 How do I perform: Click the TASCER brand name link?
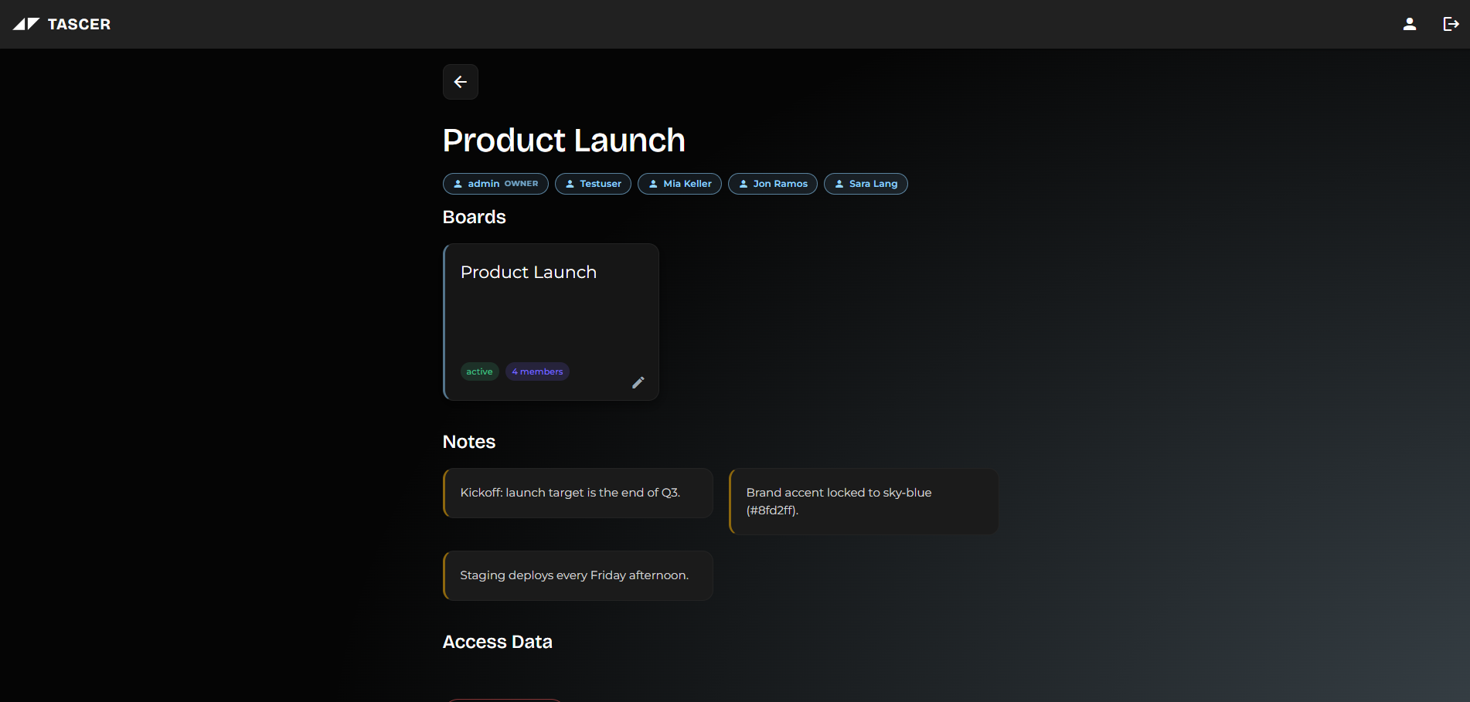coord(79,24)
